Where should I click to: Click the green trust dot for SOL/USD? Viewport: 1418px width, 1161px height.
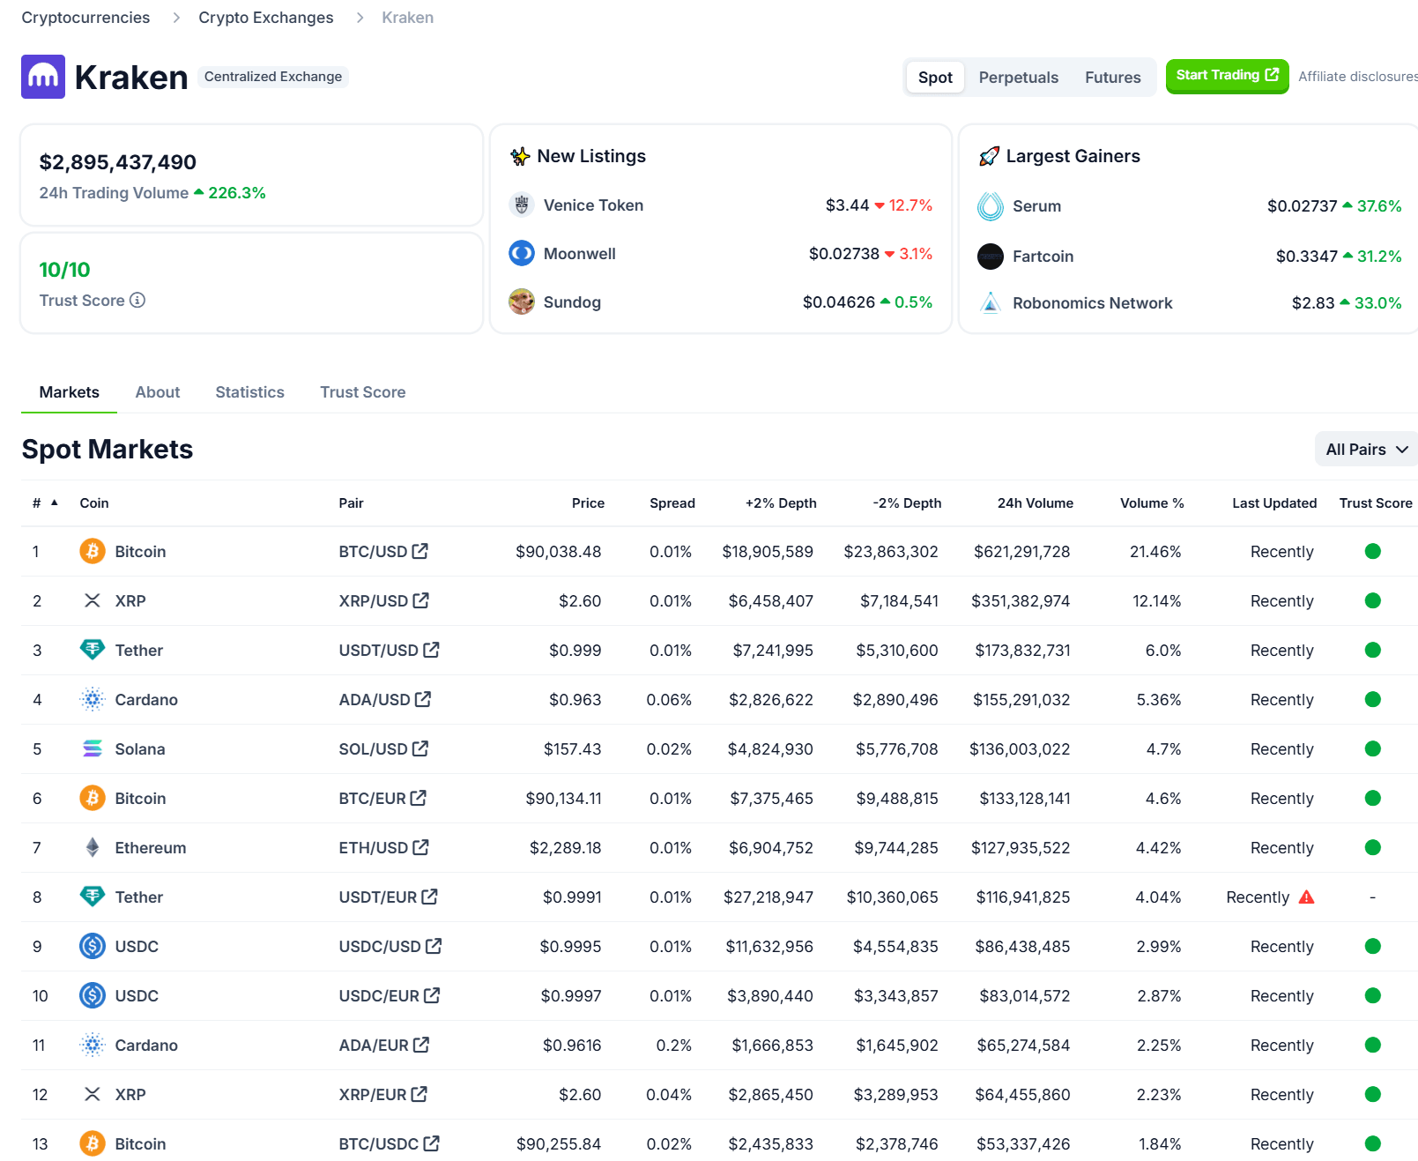(x=1372, y=748)
